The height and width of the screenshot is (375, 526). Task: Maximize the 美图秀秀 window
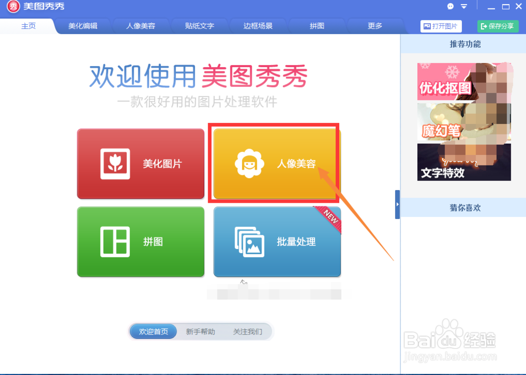tap(505, 7)
